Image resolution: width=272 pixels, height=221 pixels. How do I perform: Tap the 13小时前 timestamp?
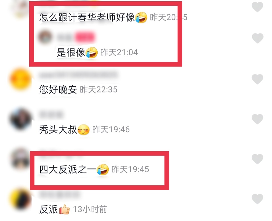(x=90, y=209)
